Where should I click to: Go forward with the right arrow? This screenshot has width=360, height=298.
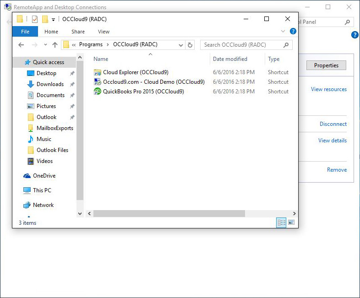pos(34,45)
